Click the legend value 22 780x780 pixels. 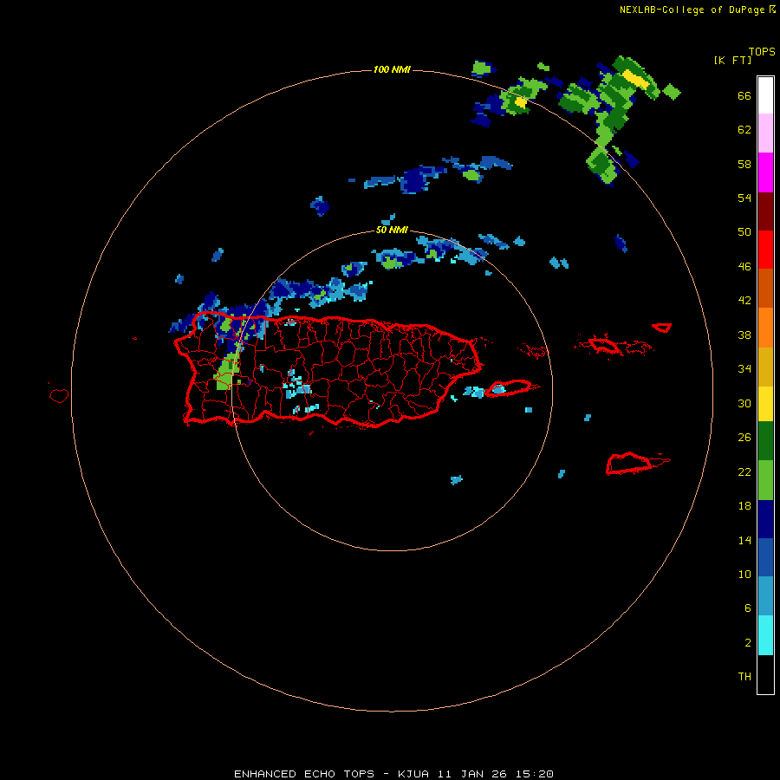point(744,472)
